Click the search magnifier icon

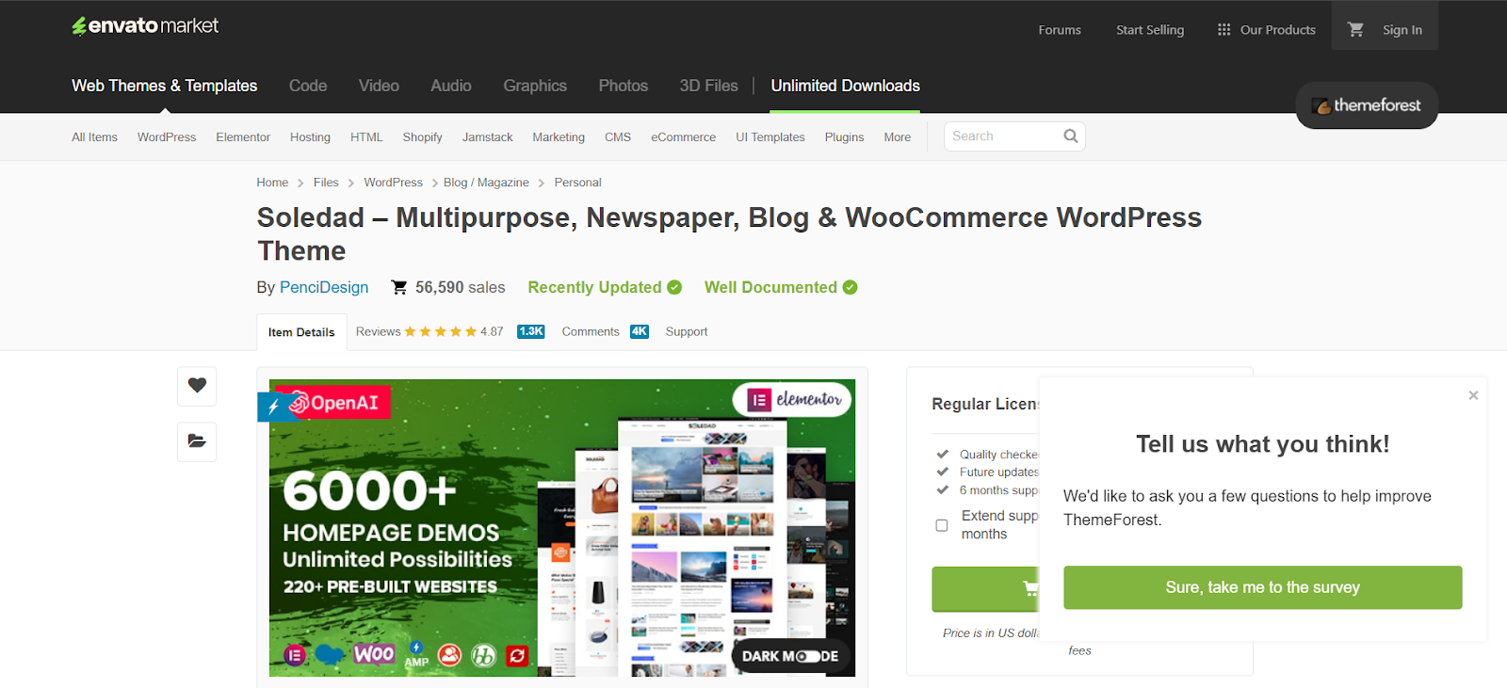[1070, 136]
